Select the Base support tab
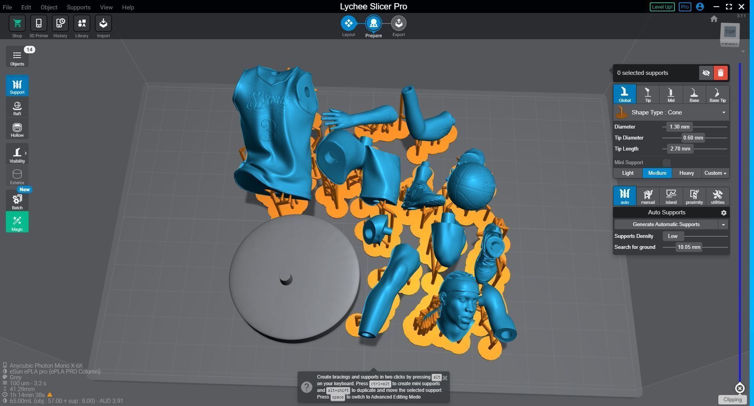The width and height of the screenshot is (754, 406). click(694, 94)
